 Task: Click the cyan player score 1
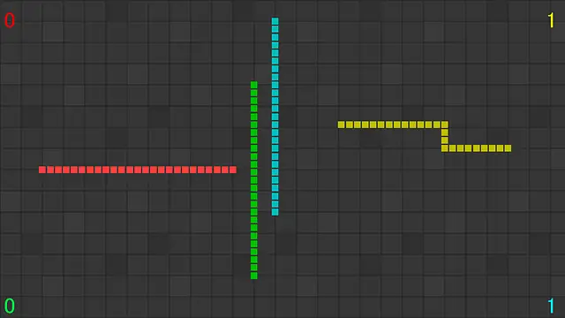551,306
